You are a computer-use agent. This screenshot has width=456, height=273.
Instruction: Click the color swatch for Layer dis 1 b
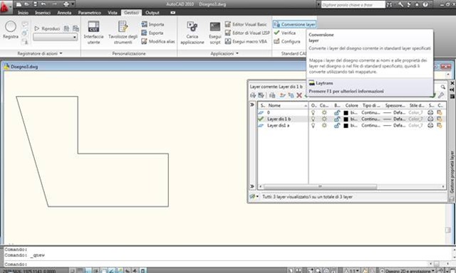[x=346, y=119]
